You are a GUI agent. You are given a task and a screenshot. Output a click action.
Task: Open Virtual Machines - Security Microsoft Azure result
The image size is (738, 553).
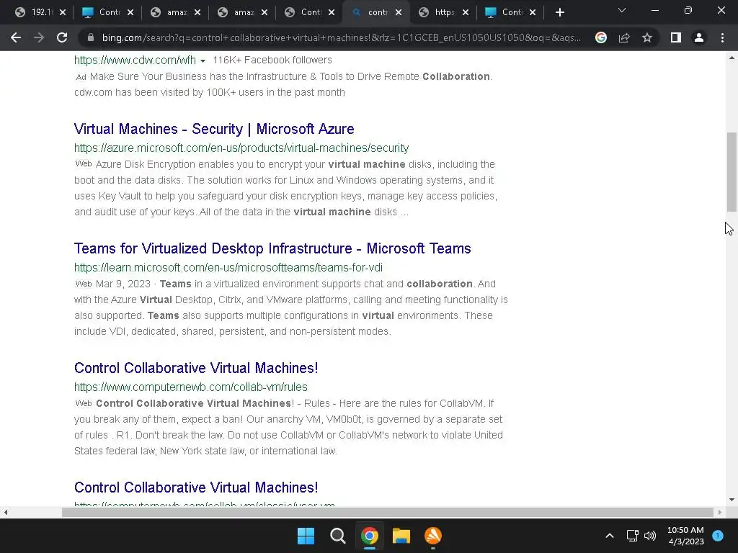pos(214,129)
